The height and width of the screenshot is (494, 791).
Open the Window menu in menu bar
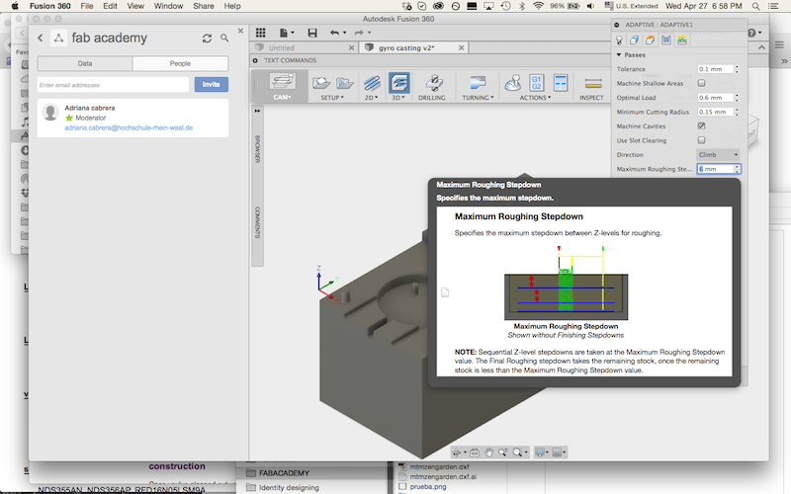pos(168,6)
